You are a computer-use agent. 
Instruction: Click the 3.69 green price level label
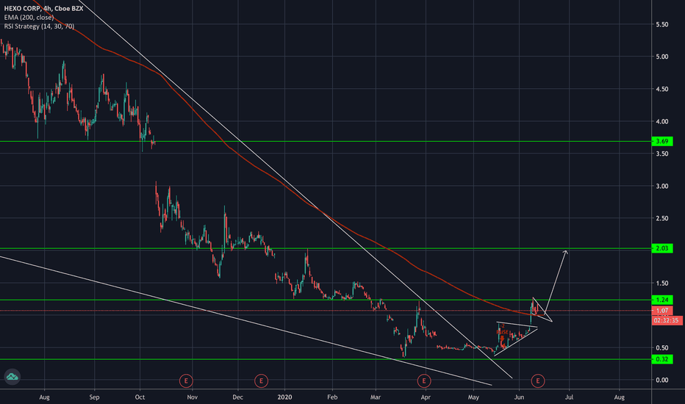pos(661,141)
